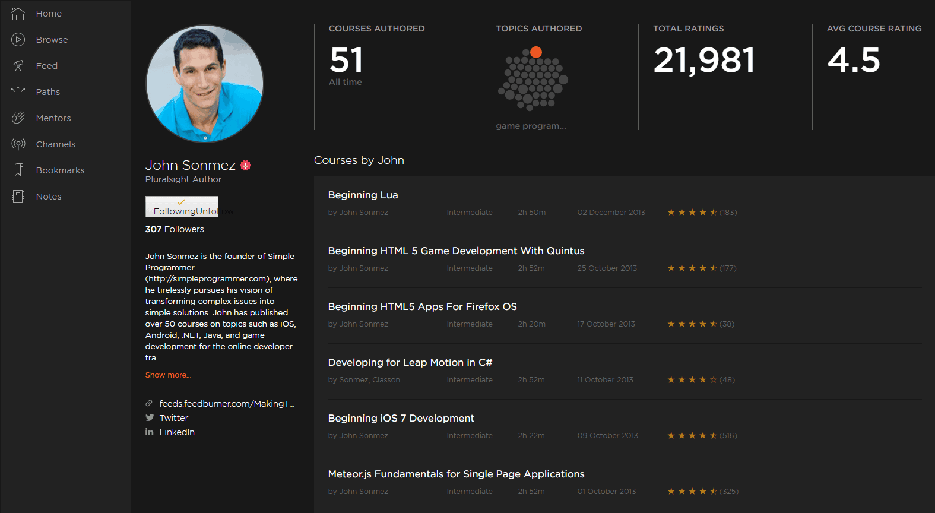Image resolution: width=935 pixels, height=513 pixels.
Task: Click the 'by Sonmez, Classon' author text
Action: pyautogui.click(x=364, y=380)
